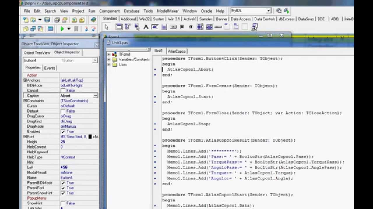Image resolution: width=373 pixels, height=209 pixels.
Task: Select the arrow pointer in component palette
Action: [x=107, y=27]
